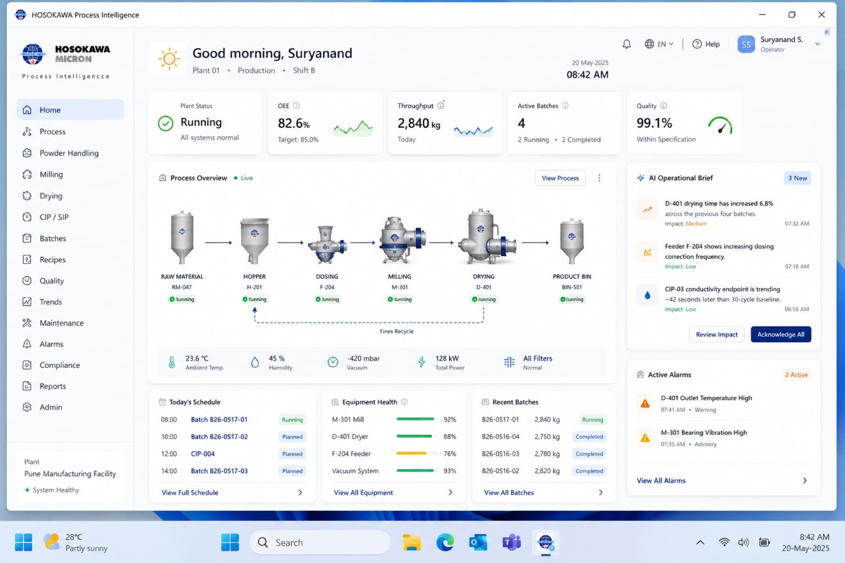
Task: Open the Process sidebar menu item
Action: click(x=70, y=132)
